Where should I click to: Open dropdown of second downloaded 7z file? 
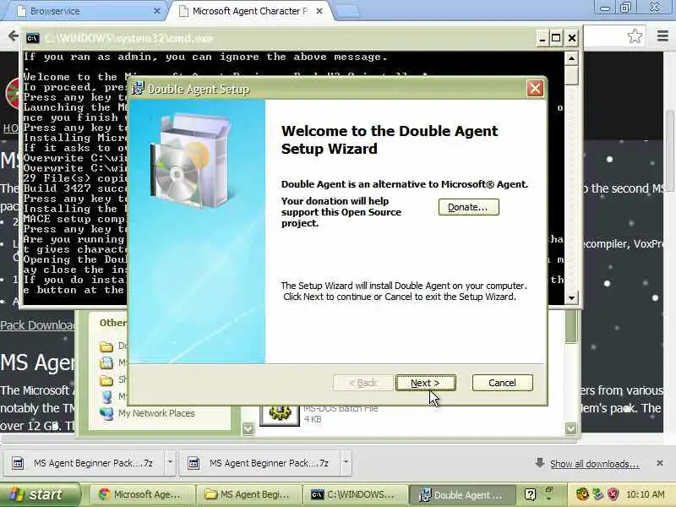point(346,462)
